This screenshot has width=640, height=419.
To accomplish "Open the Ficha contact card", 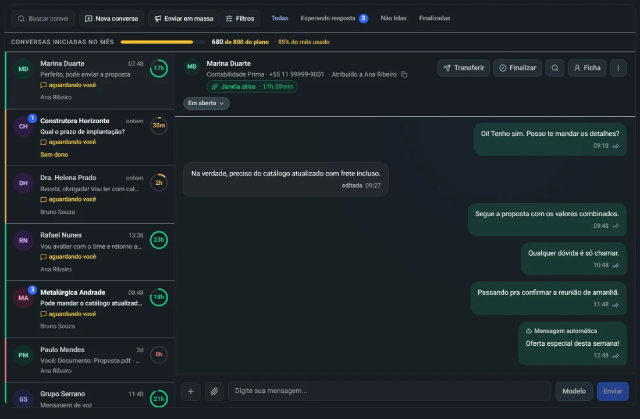I will coord(587,68).
